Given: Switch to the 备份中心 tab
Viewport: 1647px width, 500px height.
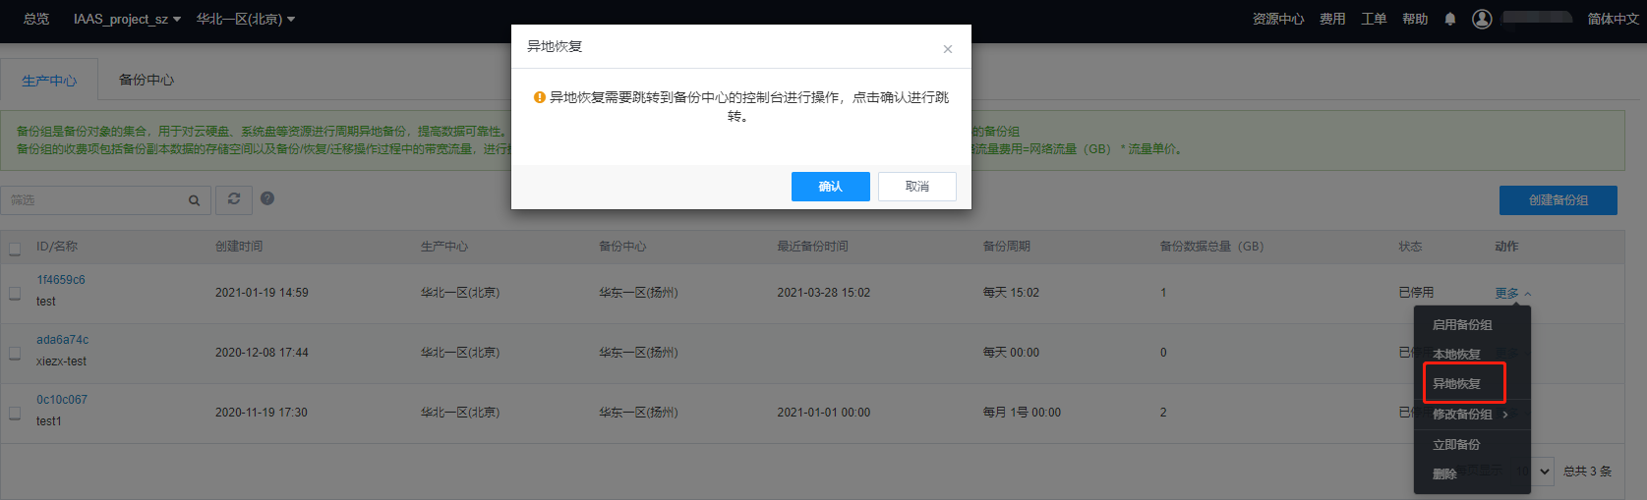Looking at the screenshot, I should point(147,80).
